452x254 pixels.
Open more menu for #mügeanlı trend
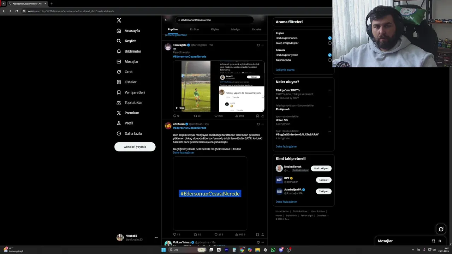click(330, 106)
